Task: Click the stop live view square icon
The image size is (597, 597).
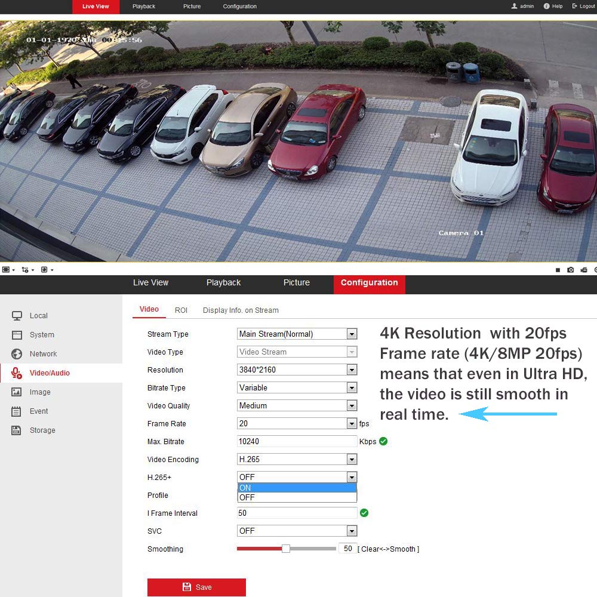Action: pyautogui.click(x=558, y=270)
